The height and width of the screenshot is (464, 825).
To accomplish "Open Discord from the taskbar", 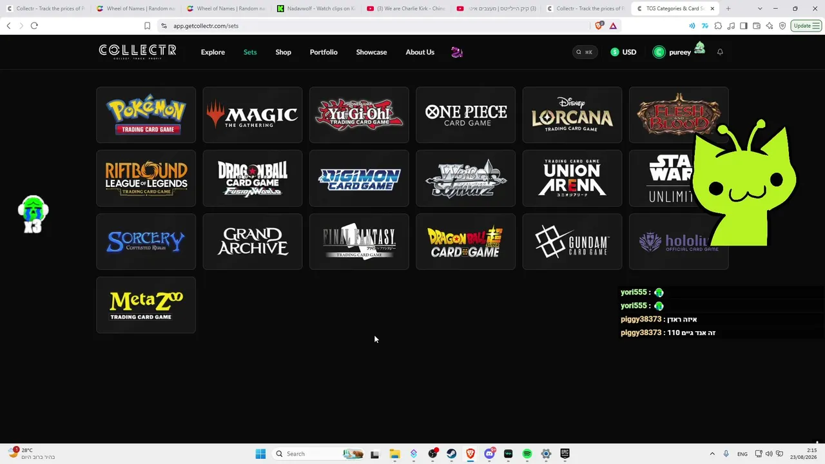I will (x=489, y=454).
